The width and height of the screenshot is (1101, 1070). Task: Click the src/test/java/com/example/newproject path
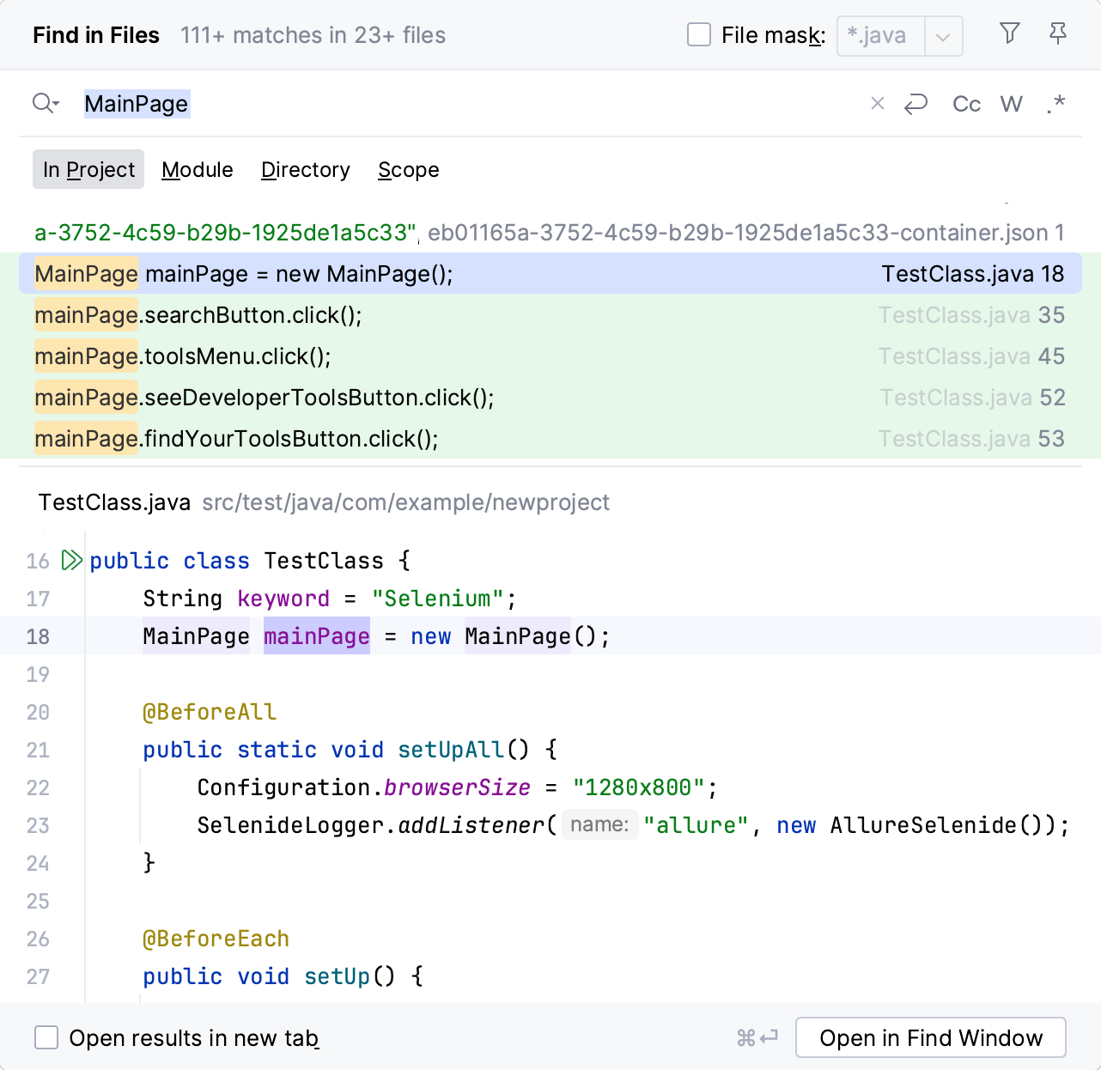(405, 502)
